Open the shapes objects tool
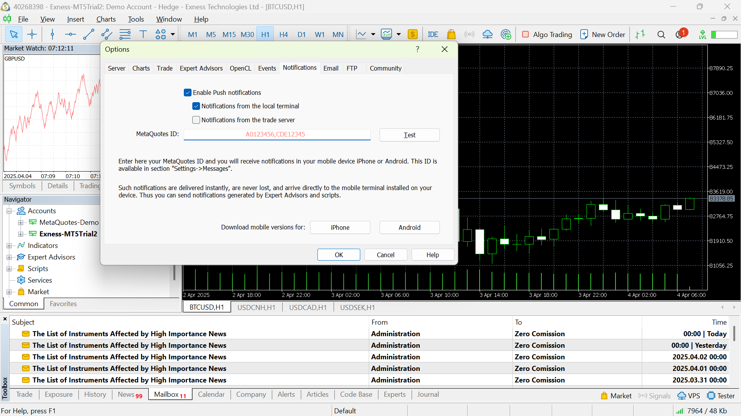The height and width of the screenshot is (416, 741). click(x=161, y=34)
